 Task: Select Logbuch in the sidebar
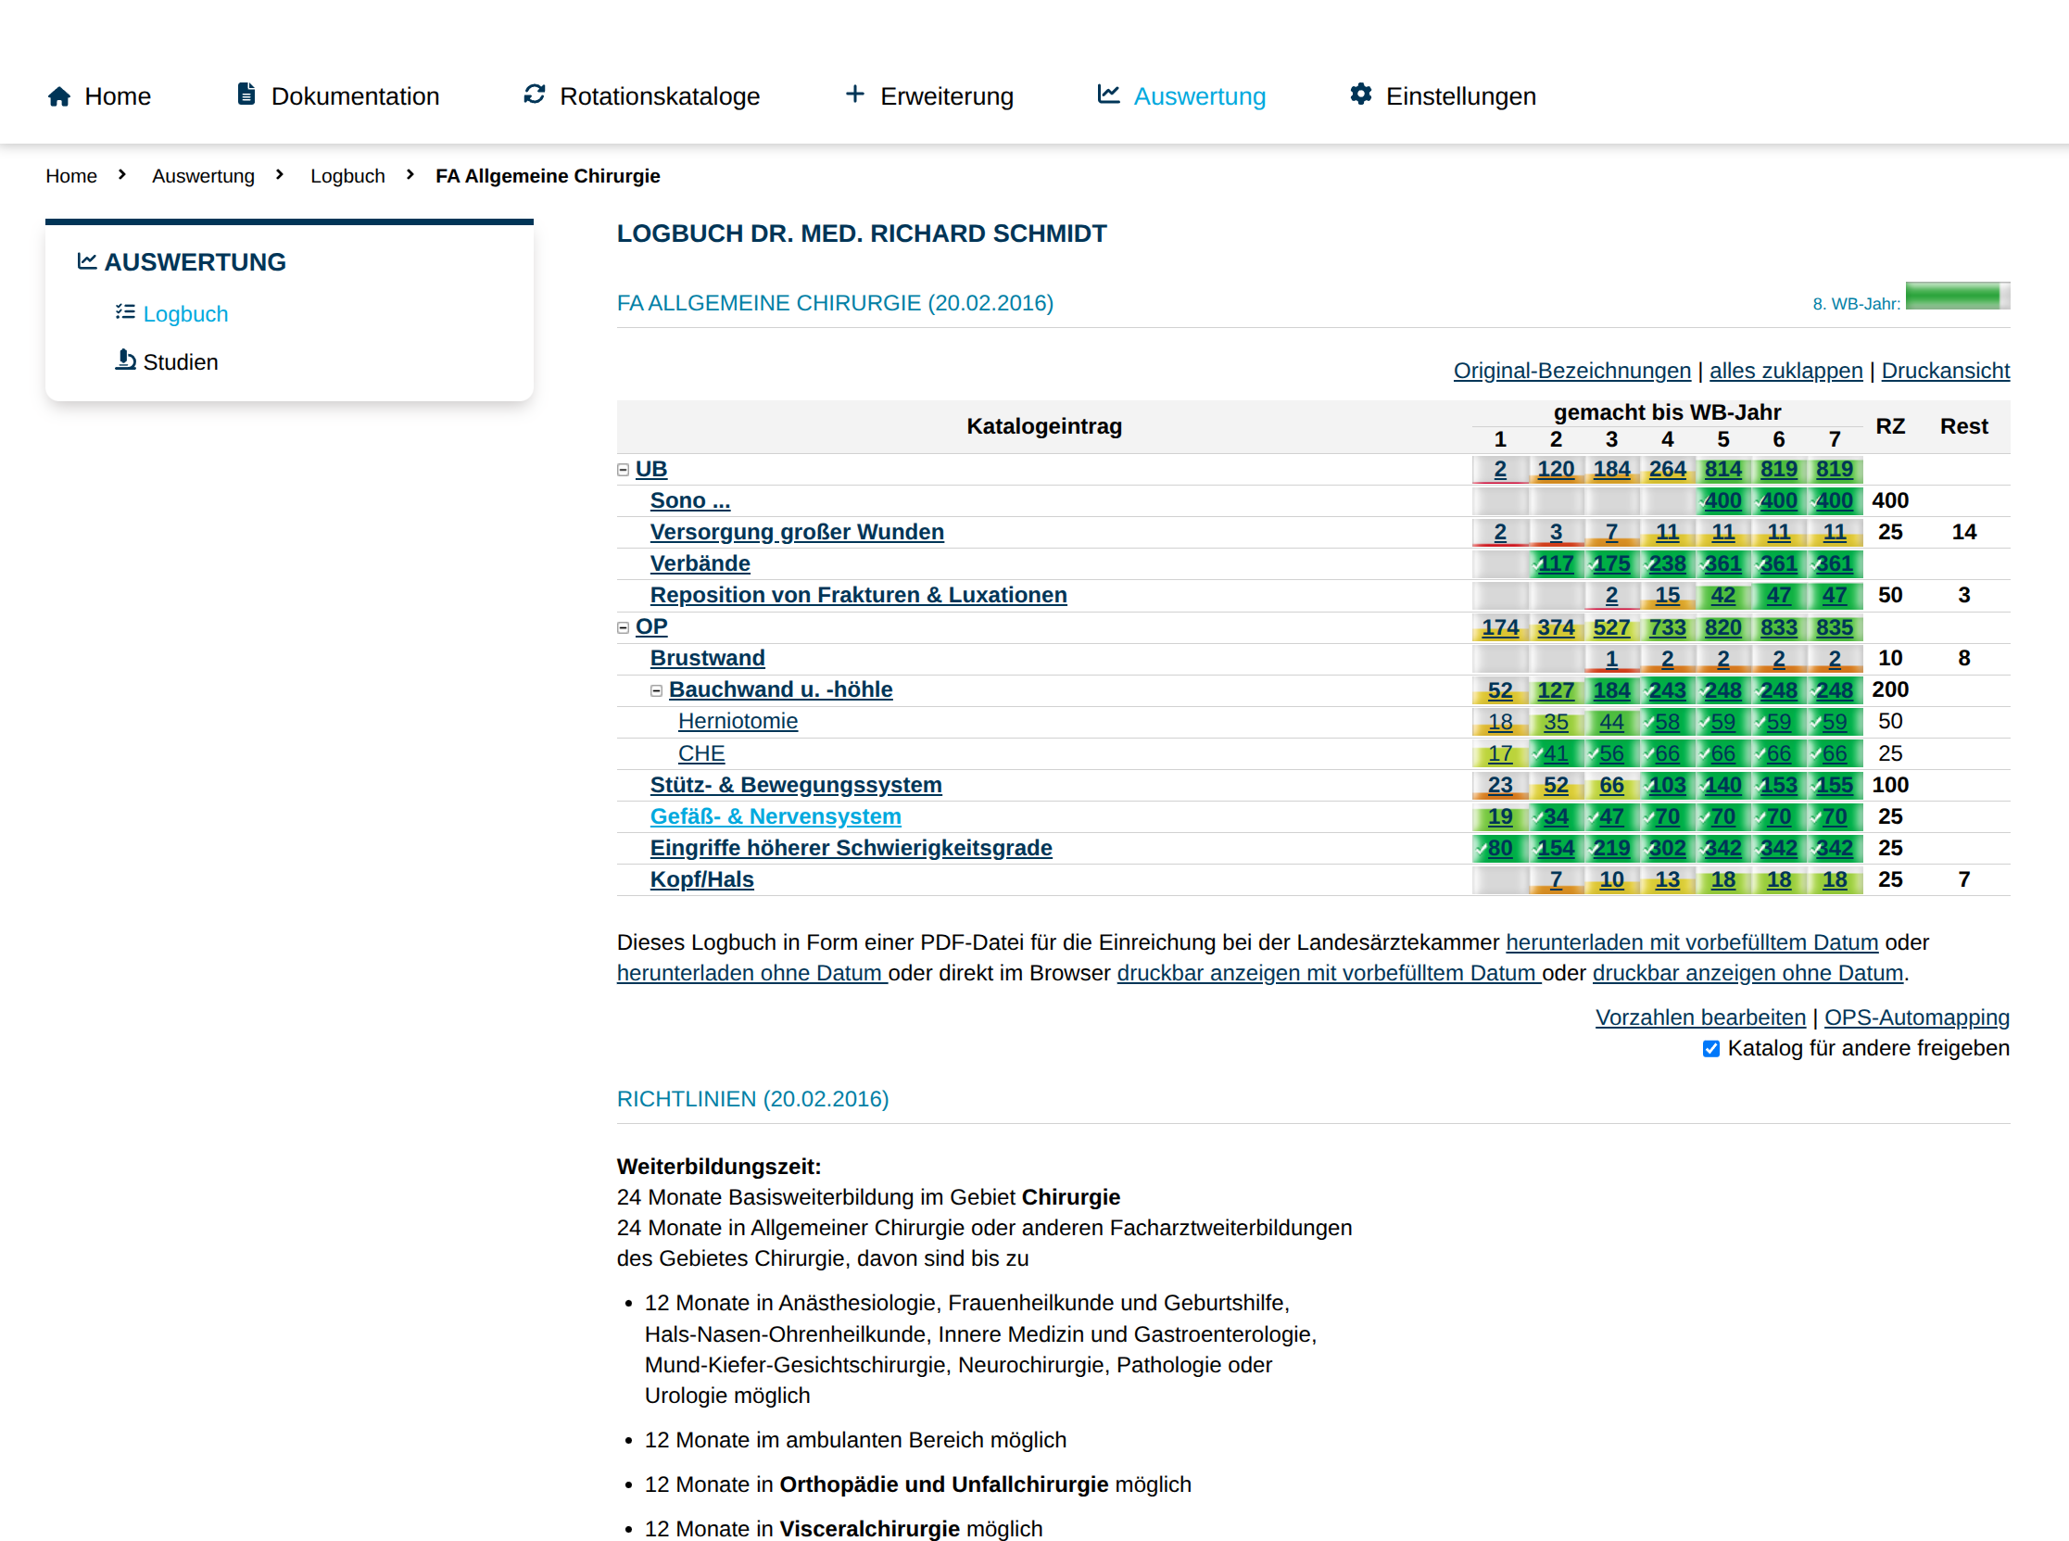(185, 314)
